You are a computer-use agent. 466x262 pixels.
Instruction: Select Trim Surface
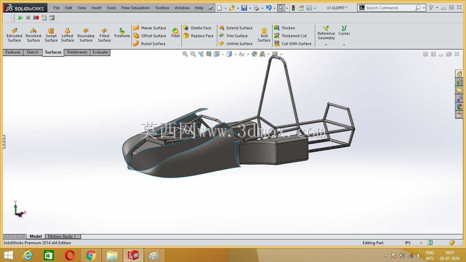coord(233,36)
